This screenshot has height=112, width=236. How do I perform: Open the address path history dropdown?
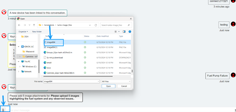pyautogui.click(x=90, y=25)
